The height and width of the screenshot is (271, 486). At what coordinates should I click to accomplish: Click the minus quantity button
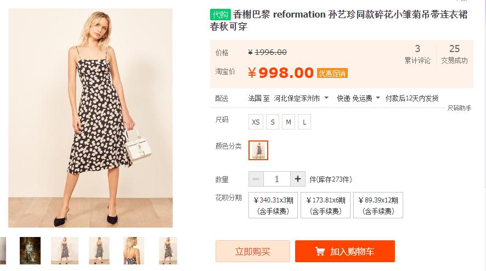pyautogui.click(x=256, y=179)
